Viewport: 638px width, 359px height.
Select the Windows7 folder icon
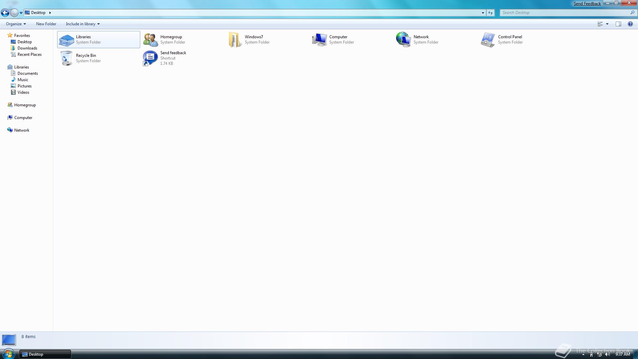click(235, 40)
